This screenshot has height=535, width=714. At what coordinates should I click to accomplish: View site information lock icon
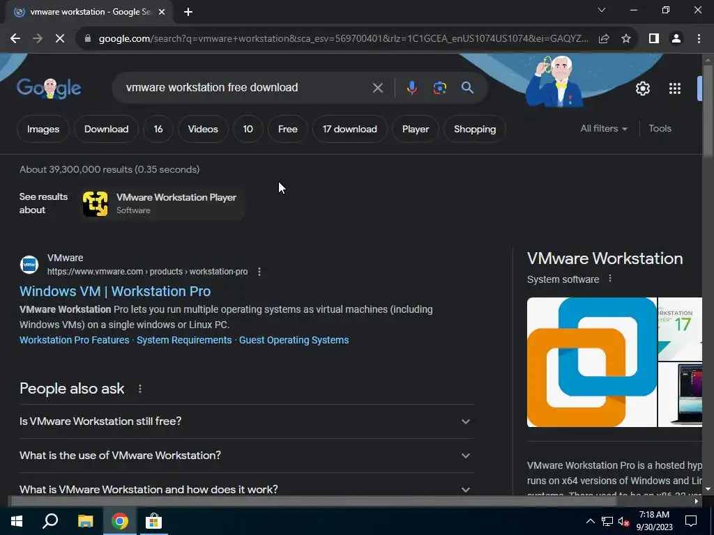88,39
